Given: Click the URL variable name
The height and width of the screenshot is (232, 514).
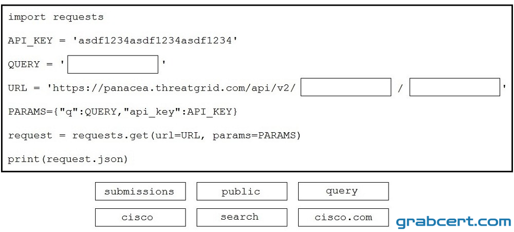Looking at the screenshot, I should pos(17,88).
